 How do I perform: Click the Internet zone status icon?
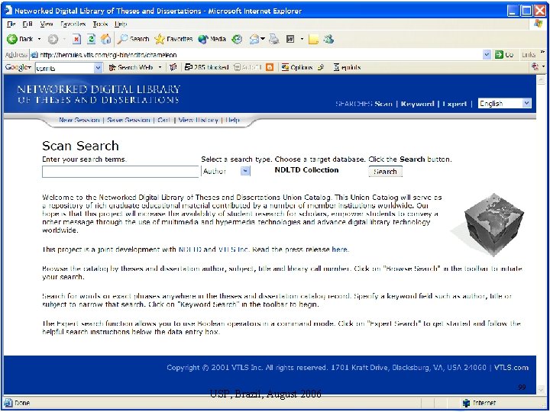(466, 404)
